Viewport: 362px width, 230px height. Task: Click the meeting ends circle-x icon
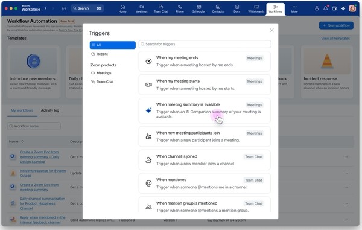(148, 61)
